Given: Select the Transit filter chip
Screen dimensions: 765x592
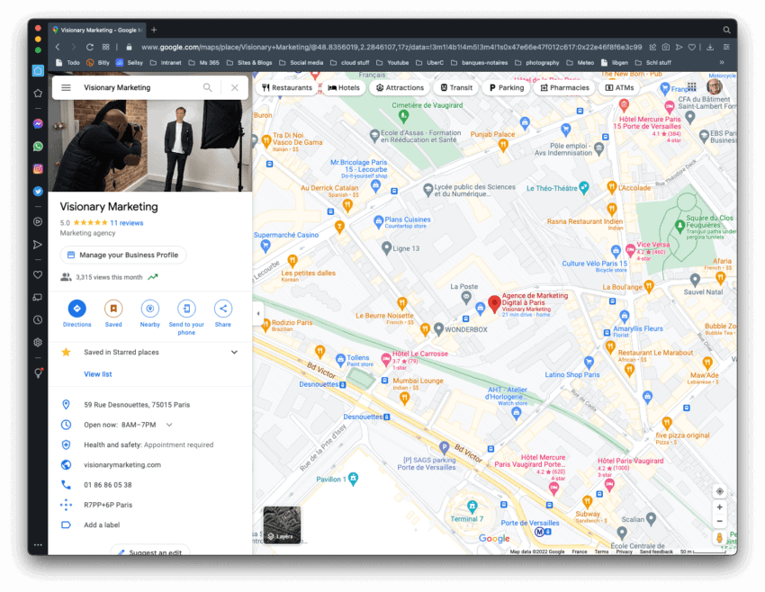Looking at the screenshot, I should pos(456,88).
